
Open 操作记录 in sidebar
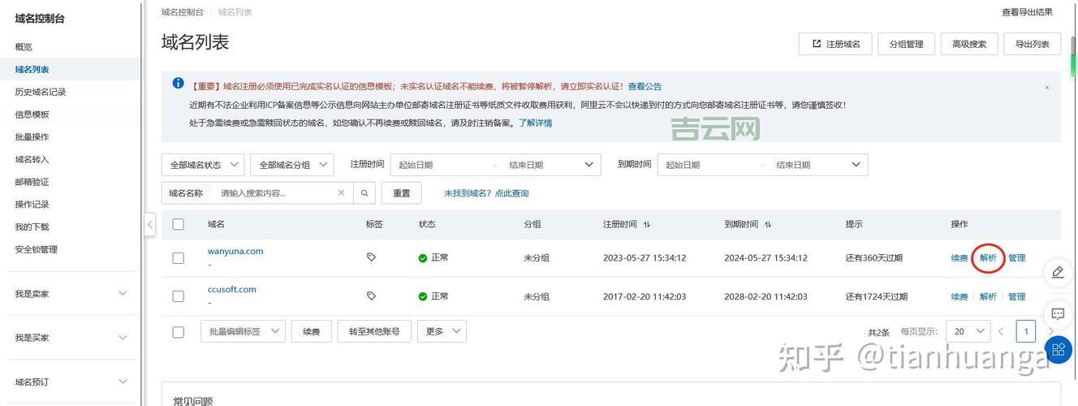pos(32,205)
